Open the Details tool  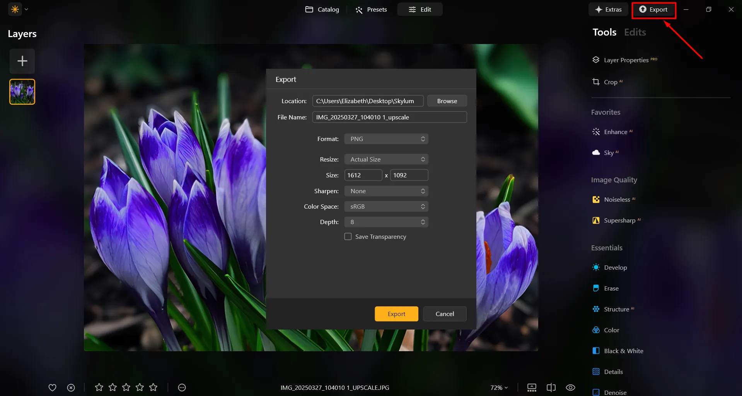(x=608, y=372)
